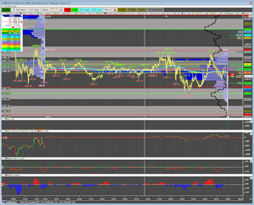Close the VOL pane

click(x=3, y=119)
